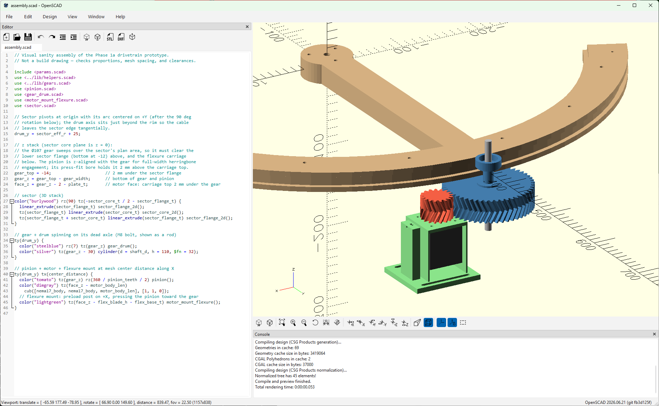Switch to the +Z axis view
659x406 pixels.
click(394, 323)
